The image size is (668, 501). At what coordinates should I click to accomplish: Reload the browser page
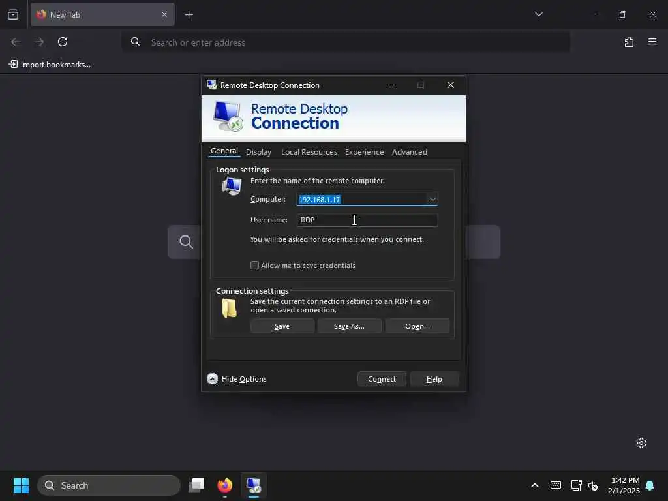coord(63,42)
